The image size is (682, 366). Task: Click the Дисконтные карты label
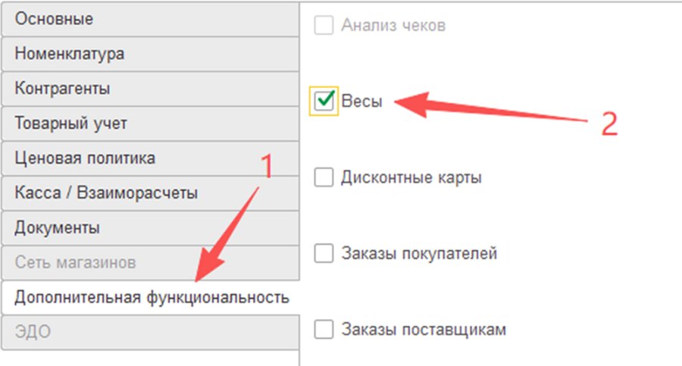pyautogui.click(x=411, y=177)
